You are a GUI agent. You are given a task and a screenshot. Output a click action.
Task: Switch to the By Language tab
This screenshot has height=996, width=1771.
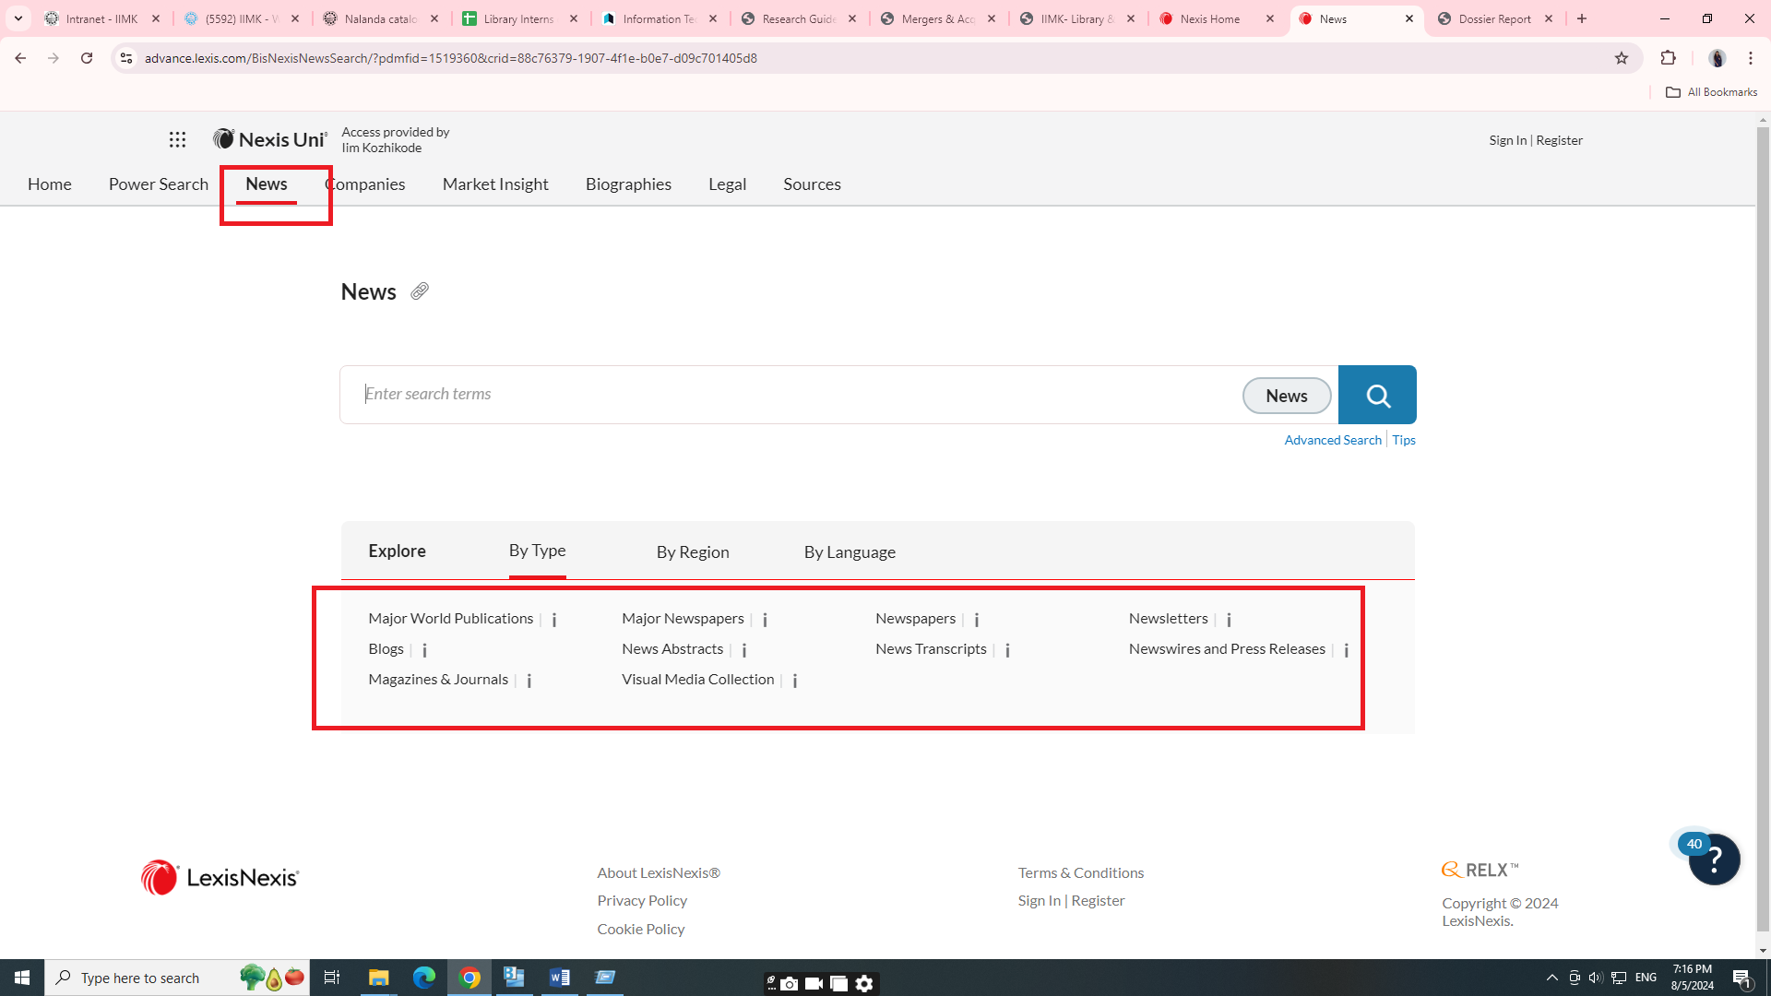[849, 551]
